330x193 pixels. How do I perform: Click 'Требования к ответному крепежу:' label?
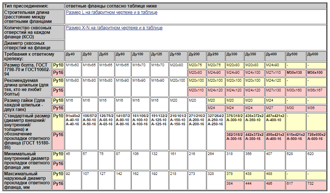point(33,56)
